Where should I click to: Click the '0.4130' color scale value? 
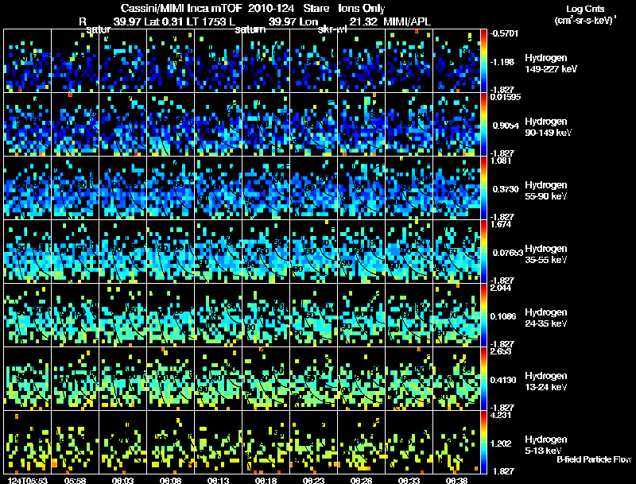[503, 380]
